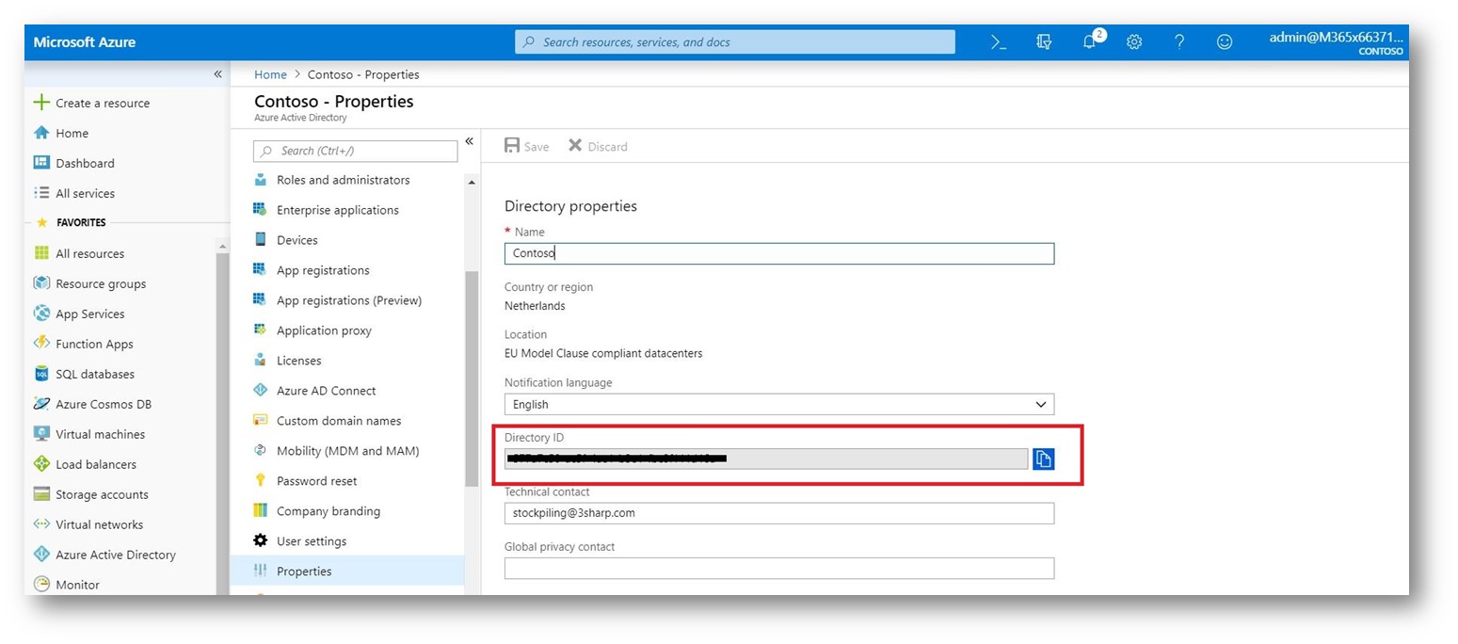Click the Roles and administrators icon
Screen dimensions: 1458x644
tap(261, 180)
